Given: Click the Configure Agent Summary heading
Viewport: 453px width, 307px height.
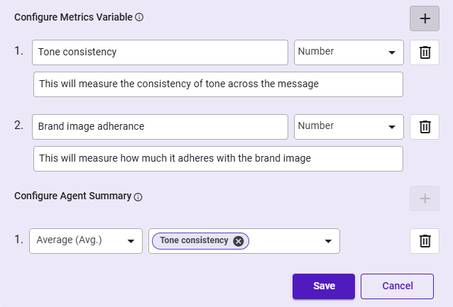Looking at the screenshot, I should 73,196.
